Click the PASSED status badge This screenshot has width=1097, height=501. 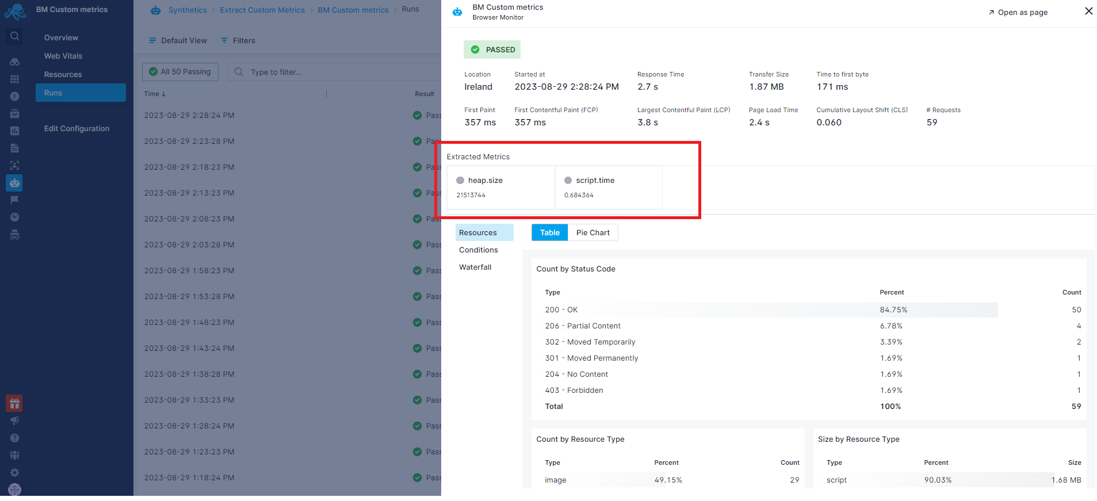pos(492,49)
